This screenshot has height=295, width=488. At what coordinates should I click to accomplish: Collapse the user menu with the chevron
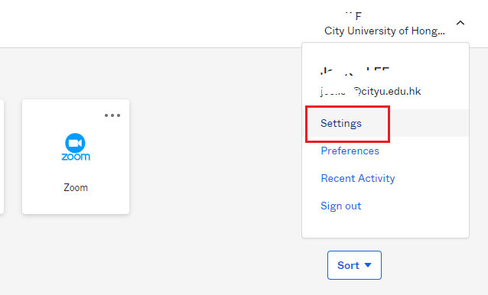click(x=460, y=23)
